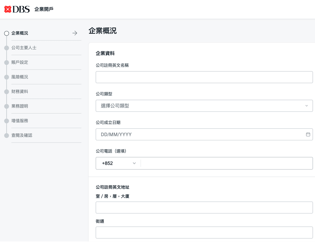The width and height of the screenshot is (315, 242).
Task: Click the step indicator dot for 公司主要人士
Action: (7, 48)
